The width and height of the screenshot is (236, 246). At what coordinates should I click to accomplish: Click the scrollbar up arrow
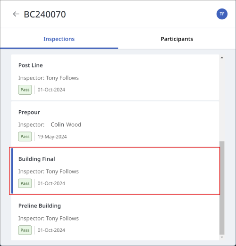[x=222, y=57]
